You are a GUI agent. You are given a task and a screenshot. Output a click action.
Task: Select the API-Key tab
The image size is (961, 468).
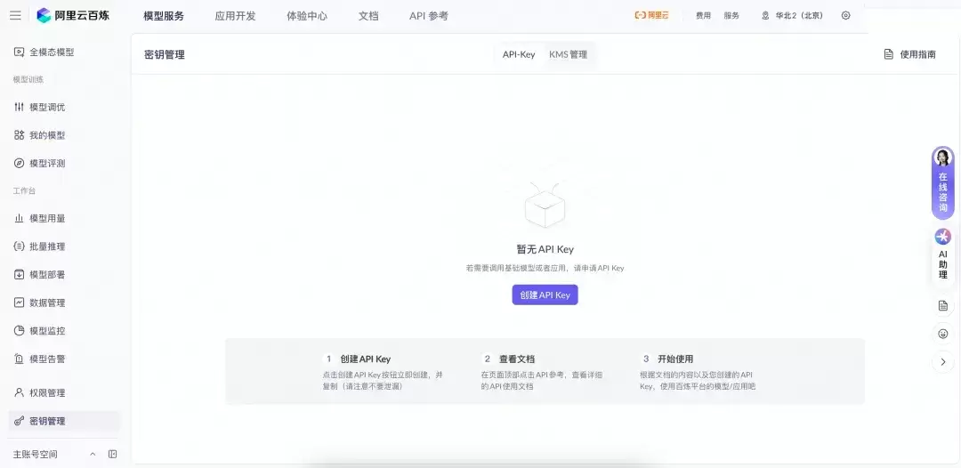[x=519, y=54]
